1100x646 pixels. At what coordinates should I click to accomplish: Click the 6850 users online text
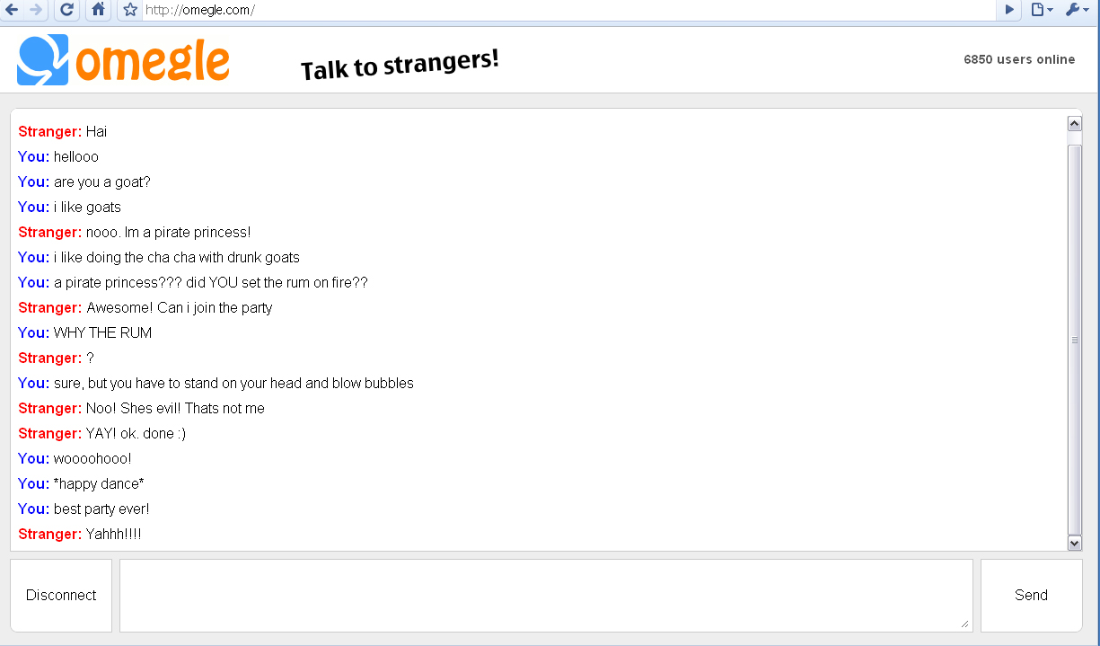pos(1019,59)
